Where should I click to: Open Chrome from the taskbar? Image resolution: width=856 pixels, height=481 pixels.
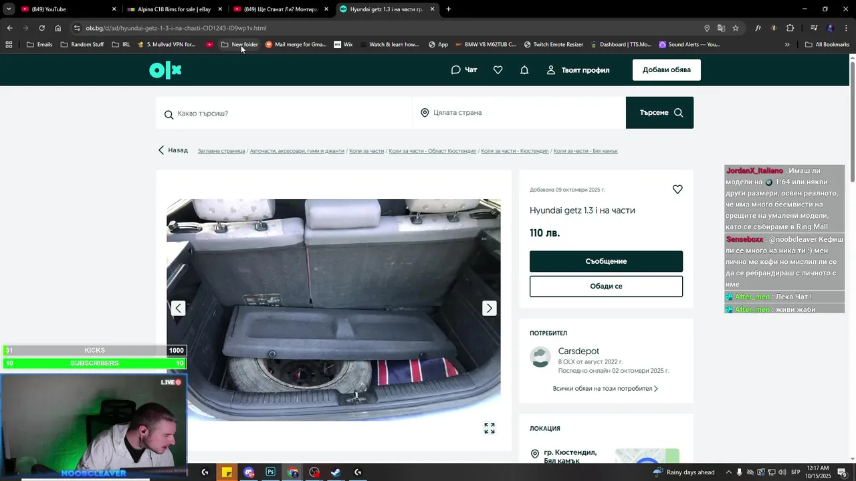coord(293,472)
